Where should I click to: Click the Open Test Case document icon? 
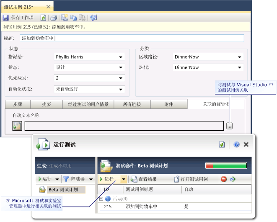[x=176, y=179]
